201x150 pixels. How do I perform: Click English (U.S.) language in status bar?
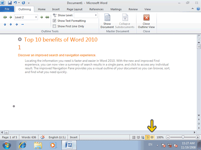[x=57, y=137]
